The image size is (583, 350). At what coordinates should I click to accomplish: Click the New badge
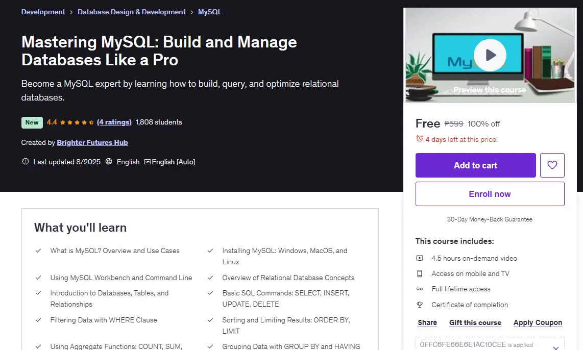click(x=32, y=122)
